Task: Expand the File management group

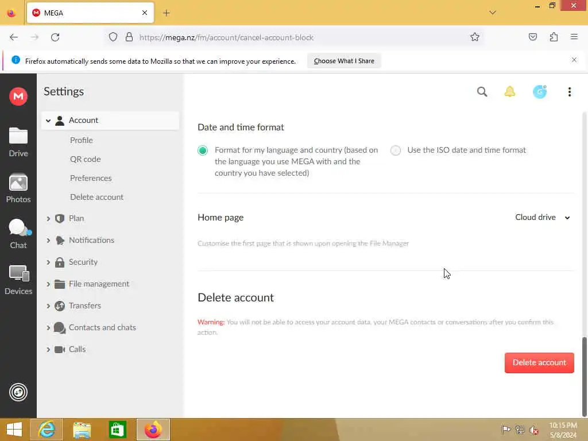Action: point(48,284)
